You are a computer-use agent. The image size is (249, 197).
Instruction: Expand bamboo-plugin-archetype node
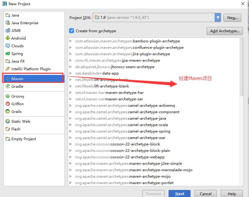click(x=71, y=41)
